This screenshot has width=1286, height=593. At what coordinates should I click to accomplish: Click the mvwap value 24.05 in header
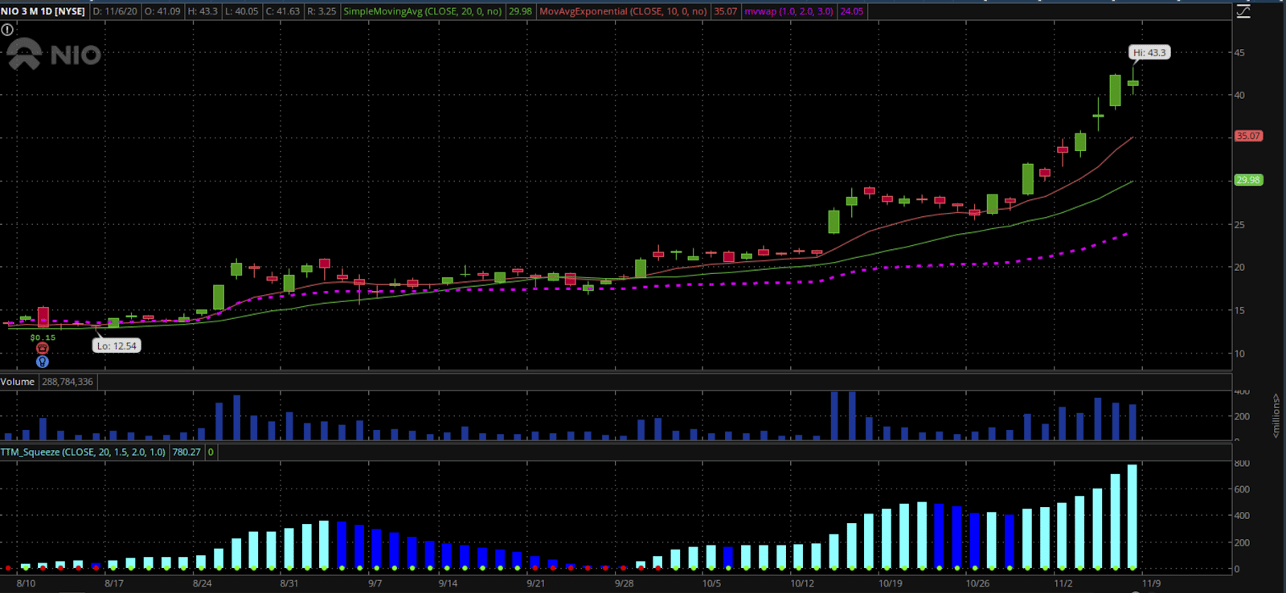coord(851,11)
